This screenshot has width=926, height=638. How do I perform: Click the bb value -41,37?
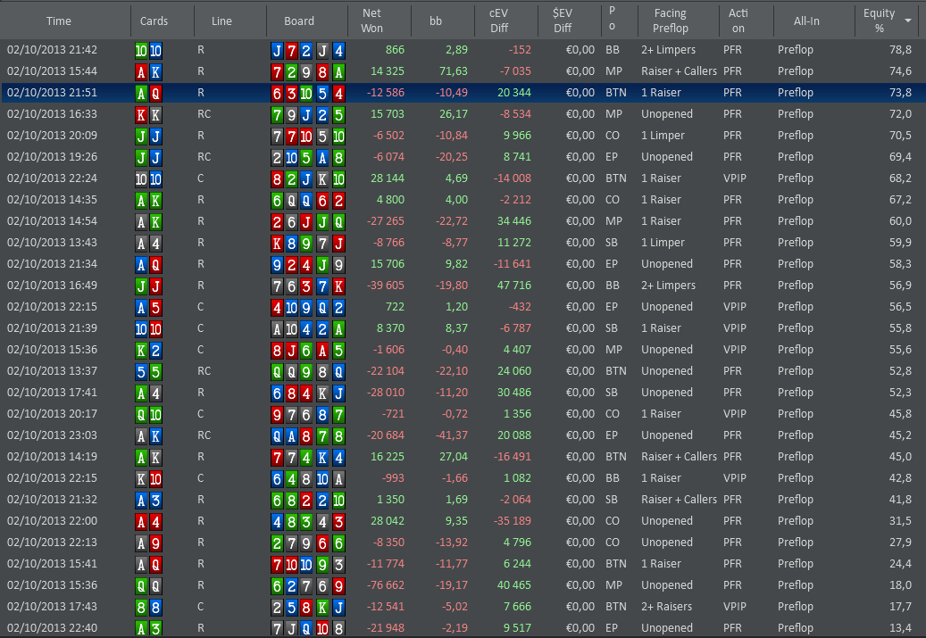(x=452, y=435)
